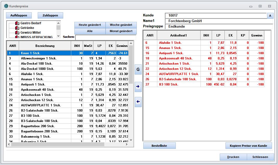This screenshot has width=278, height=165.
Task: Click the Gastro Bedarf book icon
Action: [17, 23]
